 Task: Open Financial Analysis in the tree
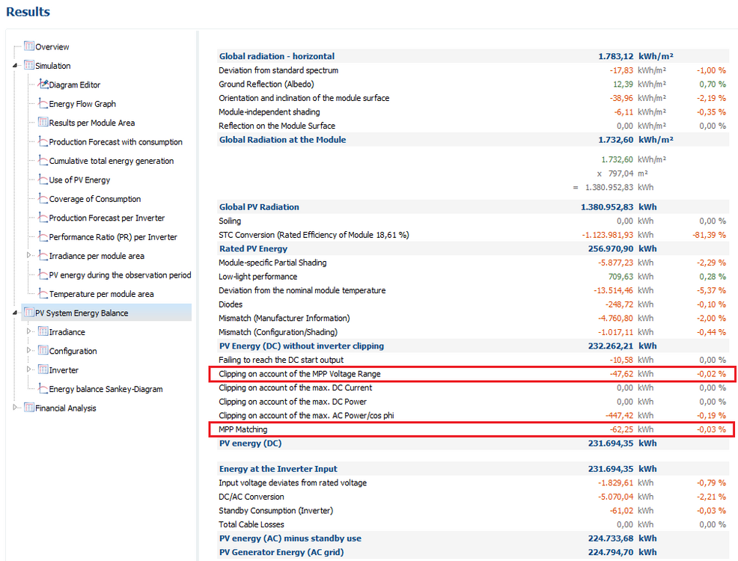point(66,408)
